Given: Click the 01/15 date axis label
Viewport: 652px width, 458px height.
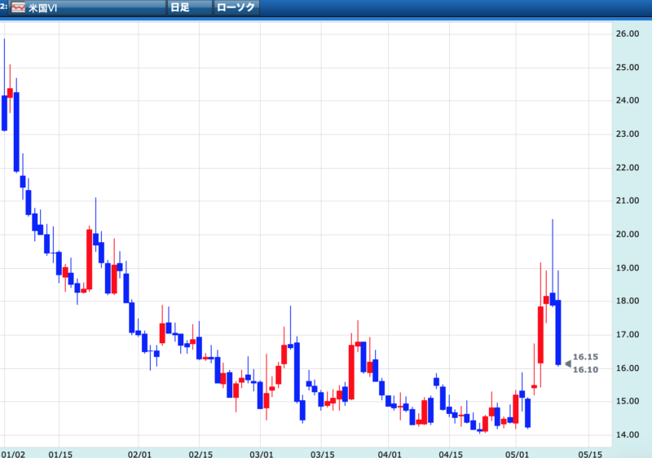Looking at the screenshot, I should pyautogui.click(x=60, y=454).
